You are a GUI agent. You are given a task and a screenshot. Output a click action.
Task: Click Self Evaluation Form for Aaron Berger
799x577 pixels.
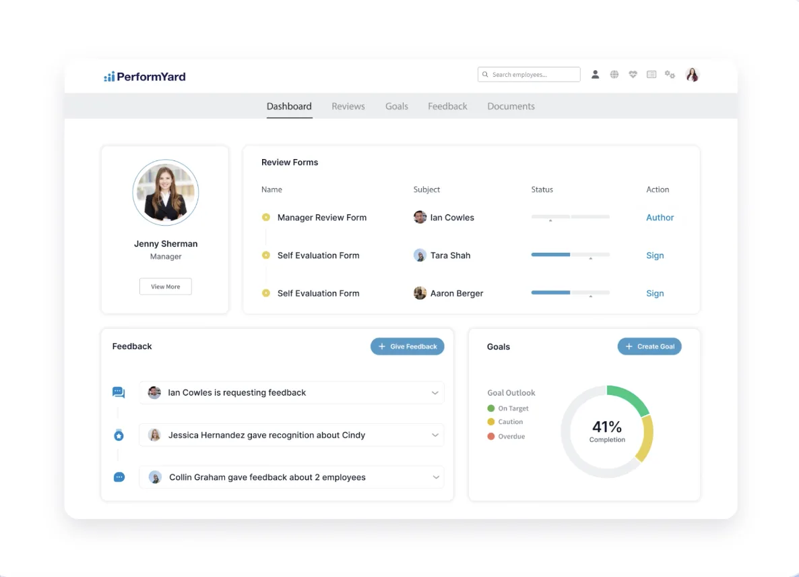[x=319, y=293]
